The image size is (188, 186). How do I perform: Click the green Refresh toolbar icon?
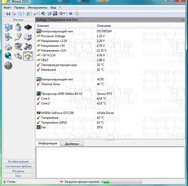coord(28,13)
